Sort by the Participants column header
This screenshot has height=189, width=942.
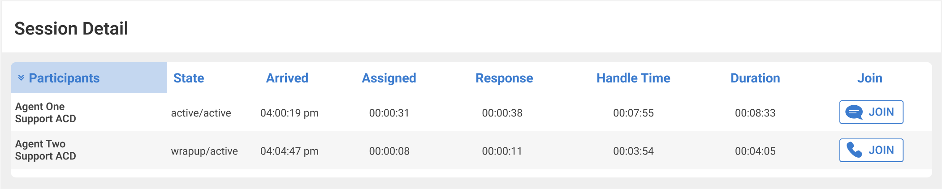[x=64, y=78]
